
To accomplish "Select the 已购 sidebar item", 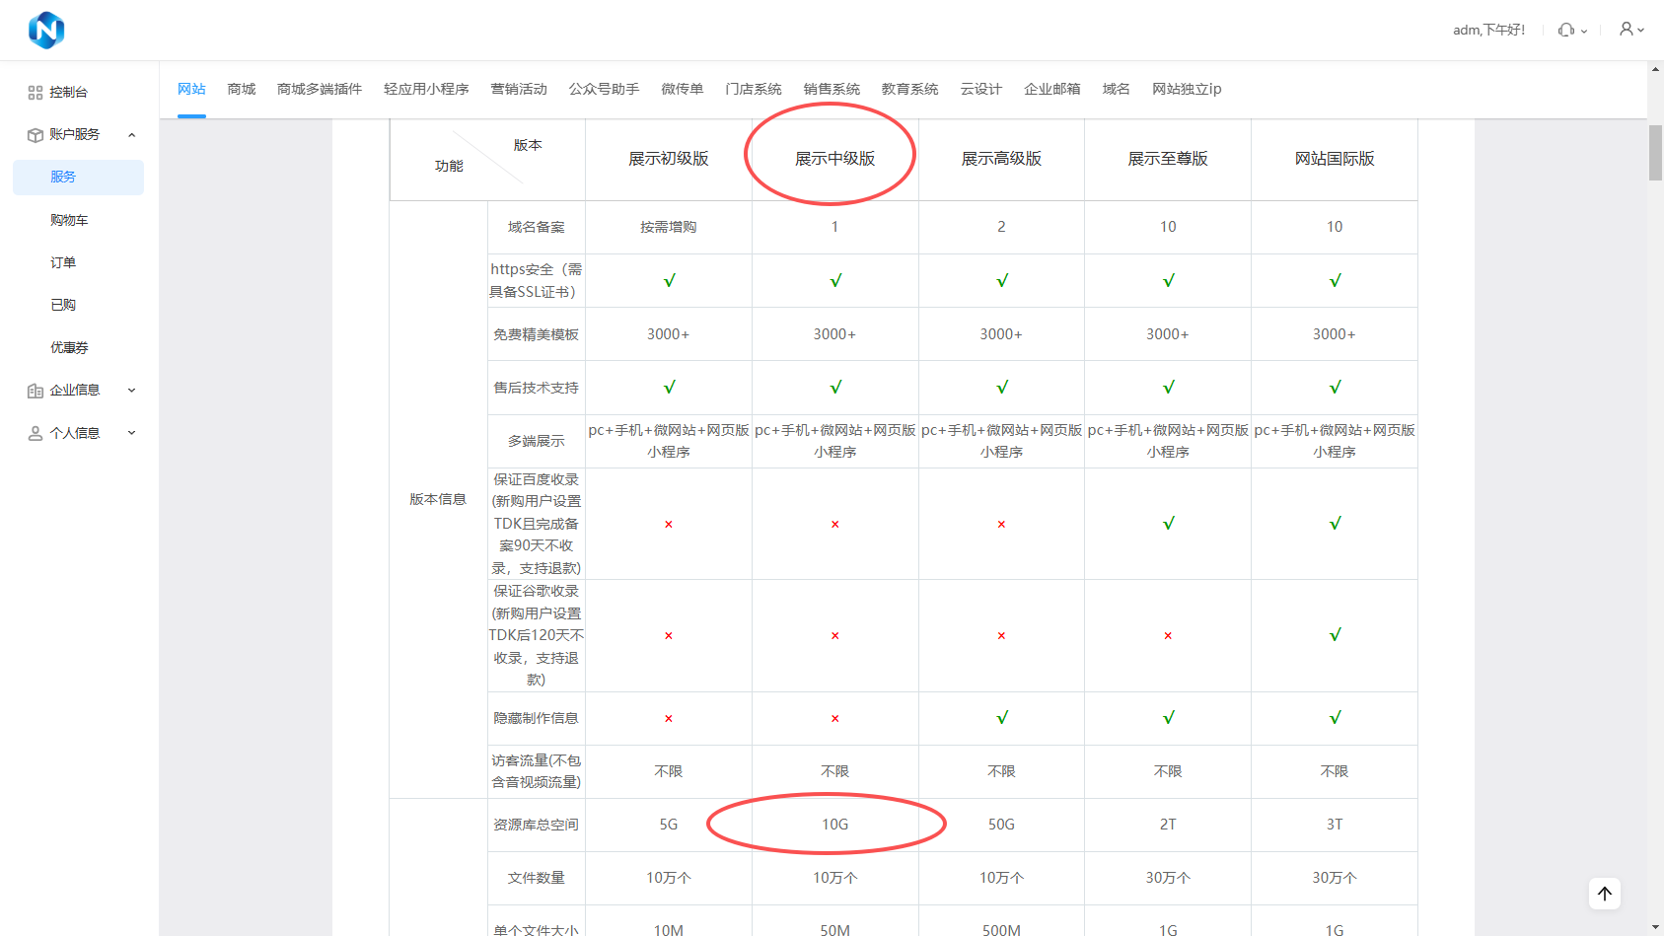I will point(63,305).
